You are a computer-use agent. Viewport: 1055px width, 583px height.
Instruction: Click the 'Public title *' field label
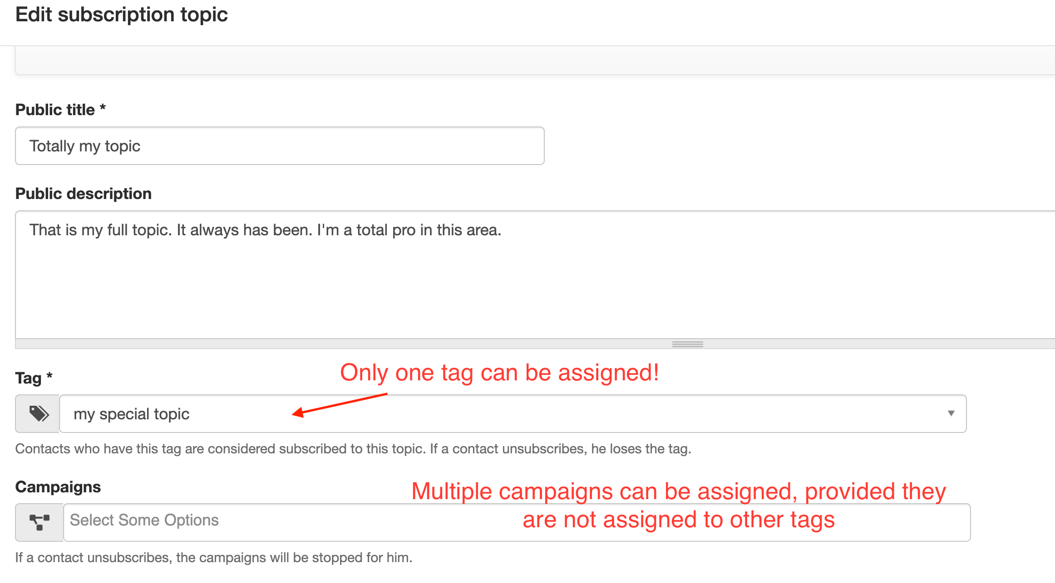(60, 110)
